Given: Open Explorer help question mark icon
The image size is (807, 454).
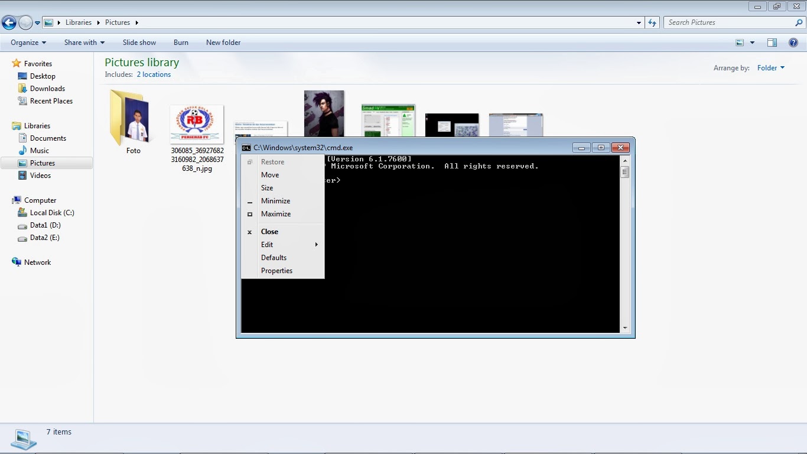Looking at the screenshot, I should coord(793,43).
